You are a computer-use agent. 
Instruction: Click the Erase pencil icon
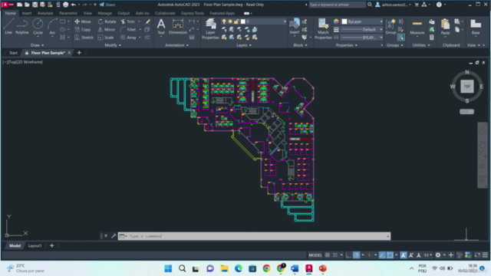(147, 21)
